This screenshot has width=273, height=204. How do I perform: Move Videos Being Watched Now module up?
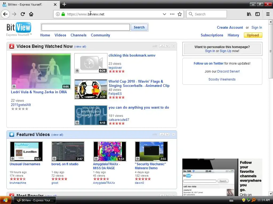tap(162, 46)
